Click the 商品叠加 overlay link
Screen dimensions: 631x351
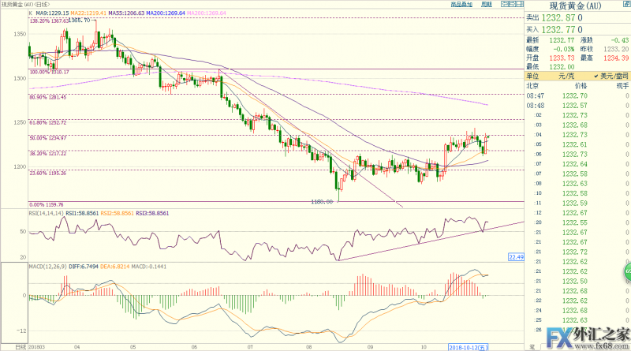pyautogui.click(x=461, y=4)
